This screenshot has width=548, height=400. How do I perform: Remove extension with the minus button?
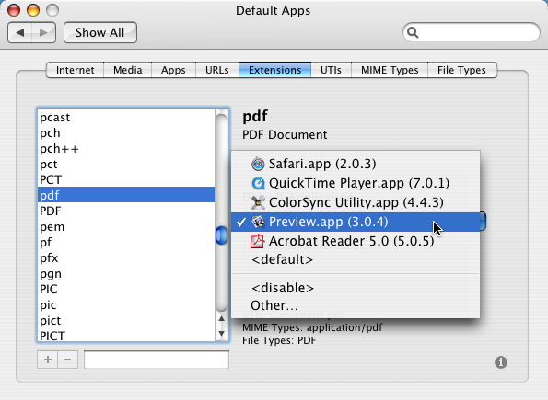(68, 360)
